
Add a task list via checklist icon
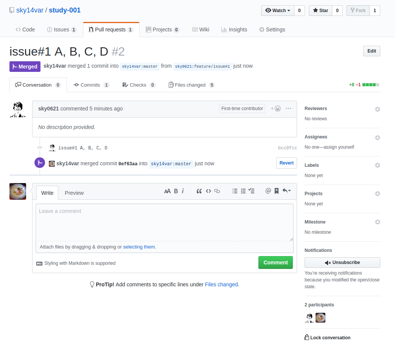(251, 191)
